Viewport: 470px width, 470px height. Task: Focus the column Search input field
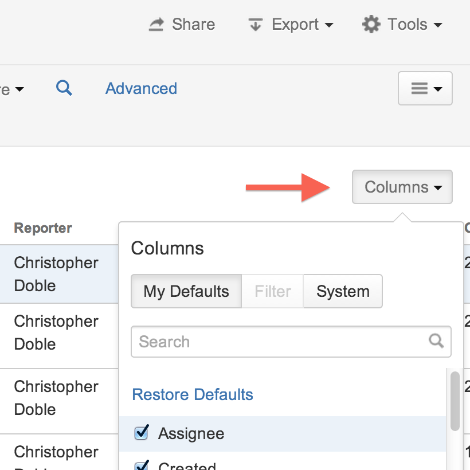tap(281, 342)
